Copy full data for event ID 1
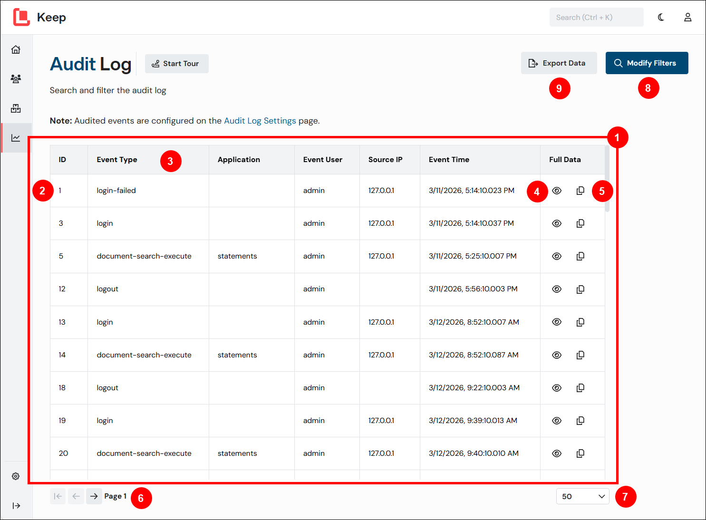Image resolution: width=706 pixels, height=520 pixels. coord(580,191)
